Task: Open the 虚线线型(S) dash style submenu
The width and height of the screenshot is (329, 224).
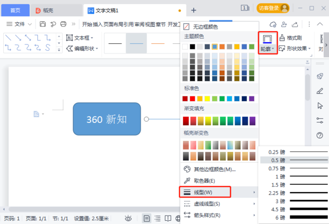Action: (x=219, y=203)
